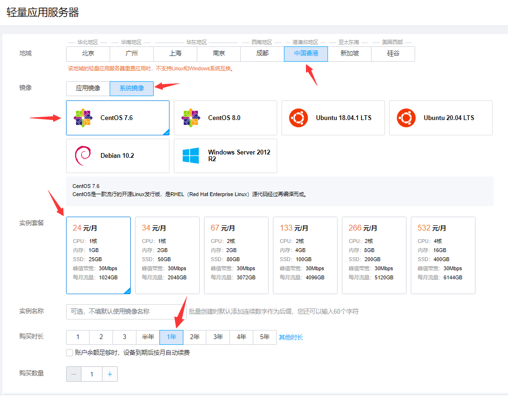The image size is (508, 396).
Task: Select the 24 元/月 instance plan
Action: pos(98,255)
